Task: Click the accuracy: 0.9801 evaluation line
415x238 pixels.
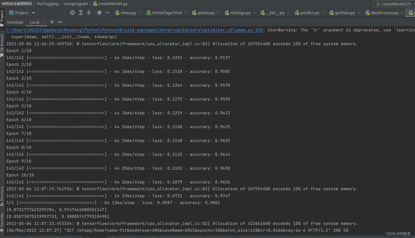Action: (113, 203)
